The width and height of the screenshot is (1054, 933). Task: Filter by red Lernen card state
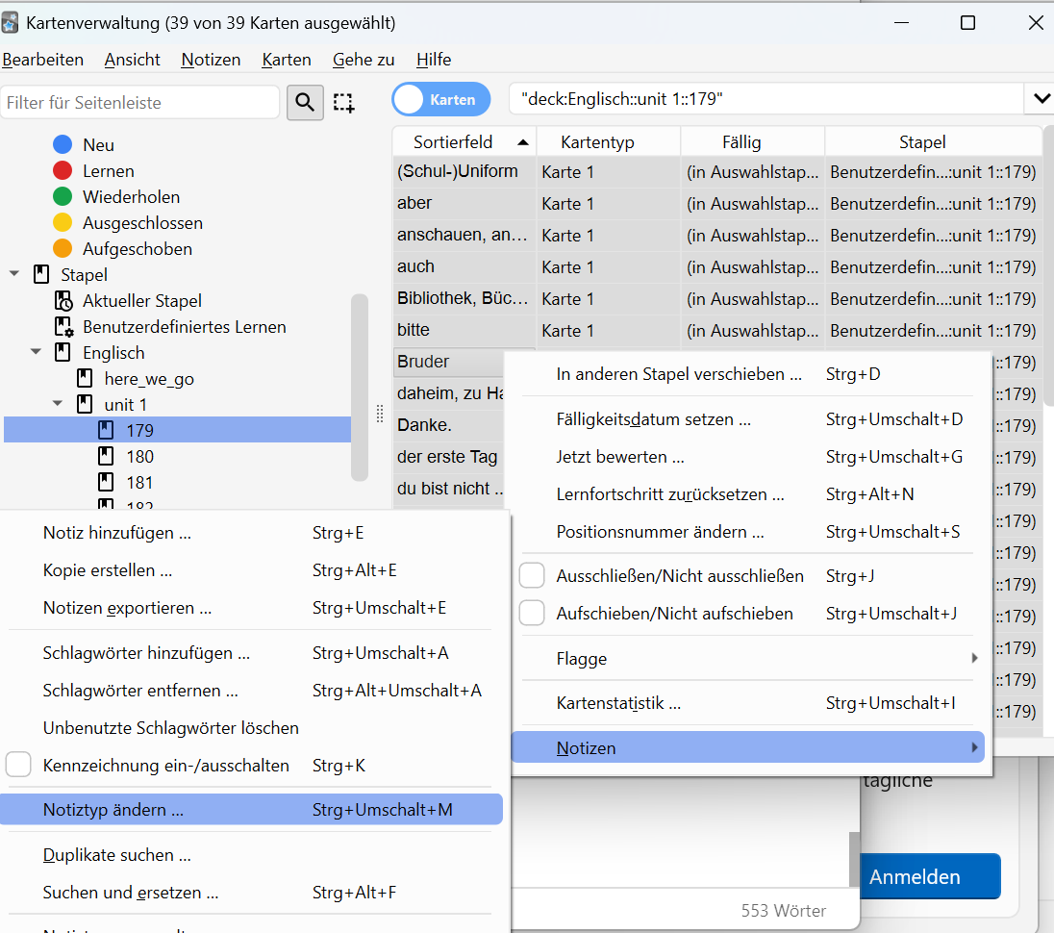point(63,171)
